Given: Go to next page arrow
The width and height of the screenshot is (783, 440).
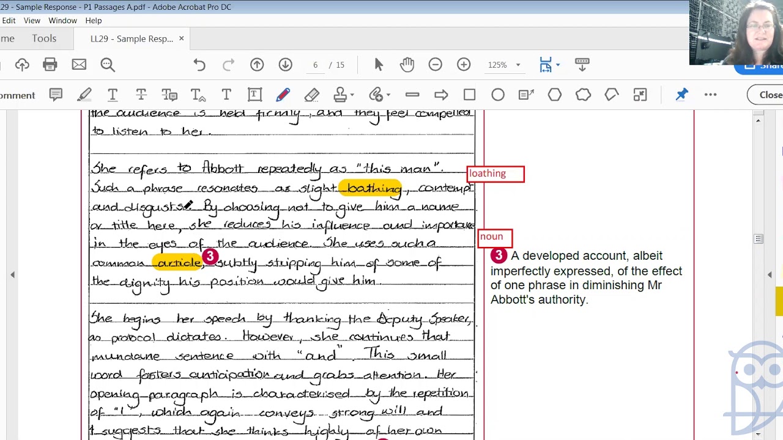Looking at the screenshot, I should pos(286,65).
